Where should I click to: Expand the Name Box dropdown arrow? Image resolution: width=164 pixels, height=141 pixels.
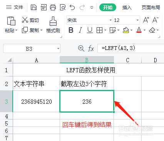pyautogui.click(x=58, y=49)
